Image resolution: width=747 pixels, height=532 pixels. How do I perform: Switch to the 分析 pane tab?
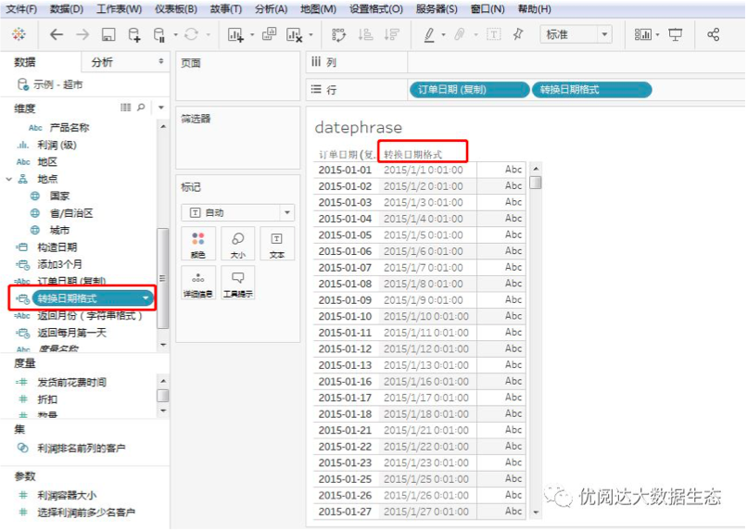pos(103,62)
